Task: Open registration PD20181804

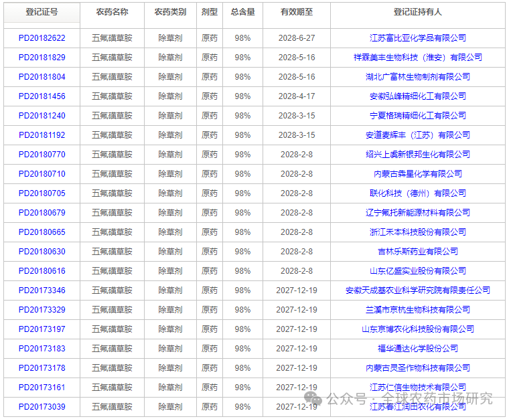Action: [42, 77]
